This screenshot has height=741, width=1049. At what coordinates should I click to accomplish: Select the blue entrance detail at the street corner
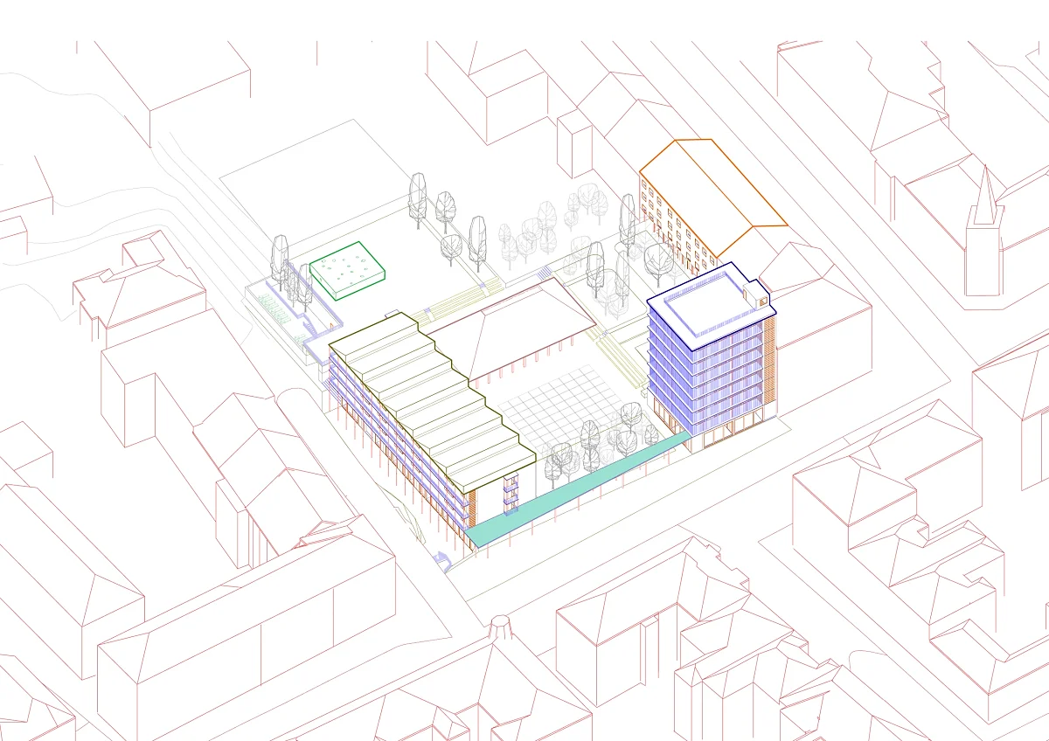point(441,560)
